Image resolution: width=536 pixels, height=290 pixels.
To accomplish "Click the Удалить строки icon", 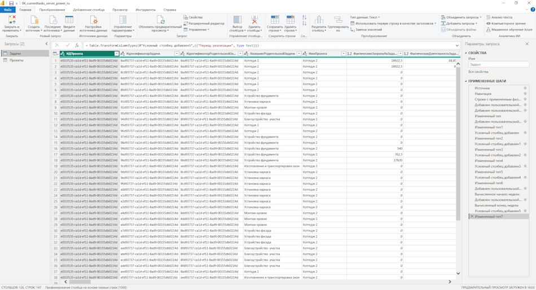I will 290,20.
